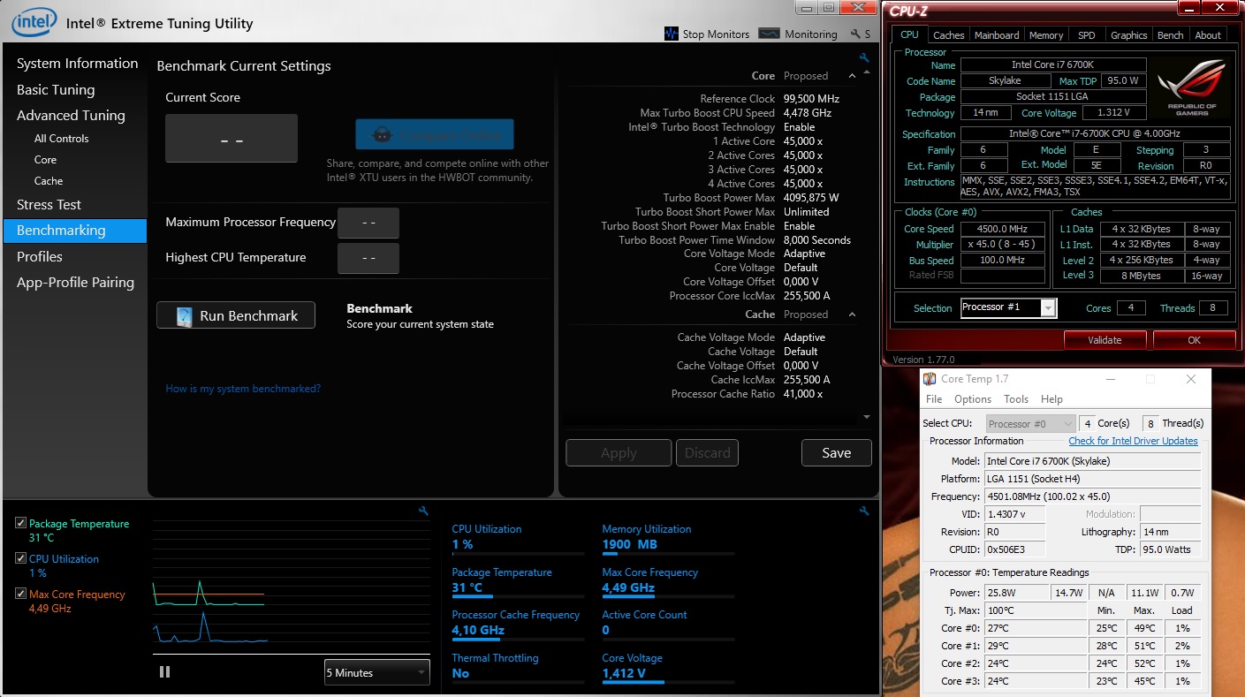Viewport: 1245px width, 697px height.
Task: Click wrench icon above Core Proposed list
Action: tap(864, 58)
